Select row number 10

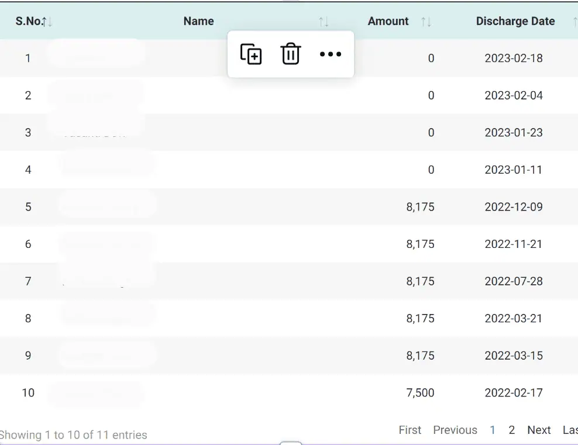point(28,393)
